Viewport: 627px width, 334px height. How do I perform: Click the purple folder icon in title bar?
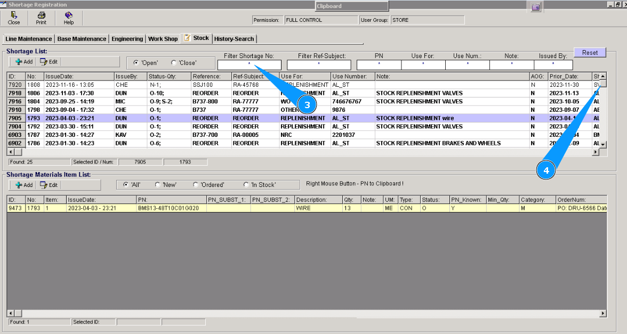536,7
